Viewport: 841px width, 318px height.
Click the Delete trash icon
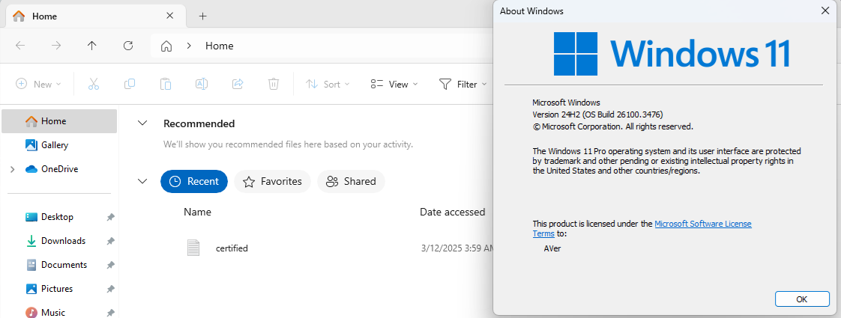click(x=274, y=84)
